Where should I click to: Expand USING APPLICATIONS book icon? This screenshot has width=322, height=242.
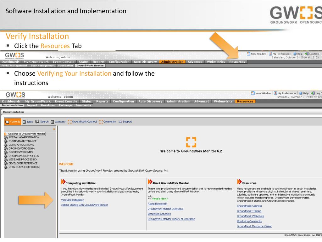point(6,145)
